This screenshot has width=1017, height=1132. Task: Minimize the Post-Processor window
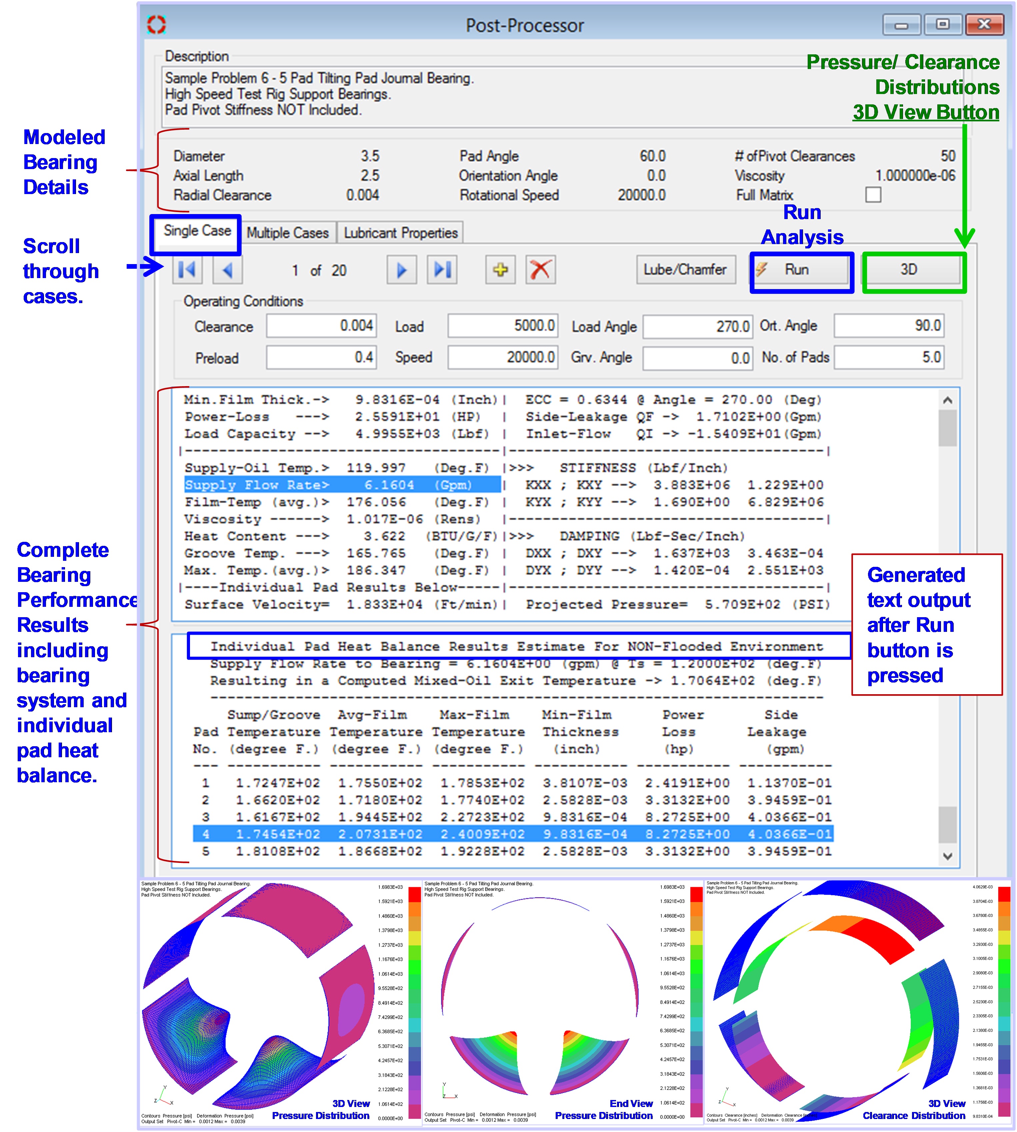[901, 25]
